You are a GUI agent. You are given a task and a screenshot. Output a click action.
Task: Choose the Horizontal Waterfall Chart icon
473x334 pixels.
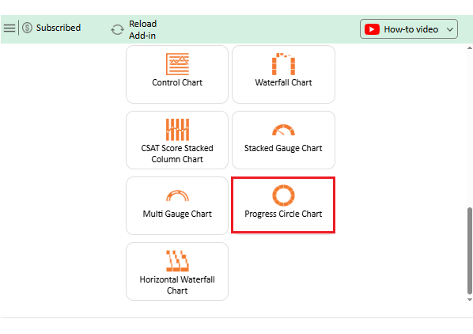click(177, 261)
